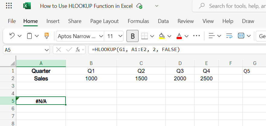Open the app launcher grid icon
Image resolution: width=266 pixels, height=126 pixels.
pos(9,6)
